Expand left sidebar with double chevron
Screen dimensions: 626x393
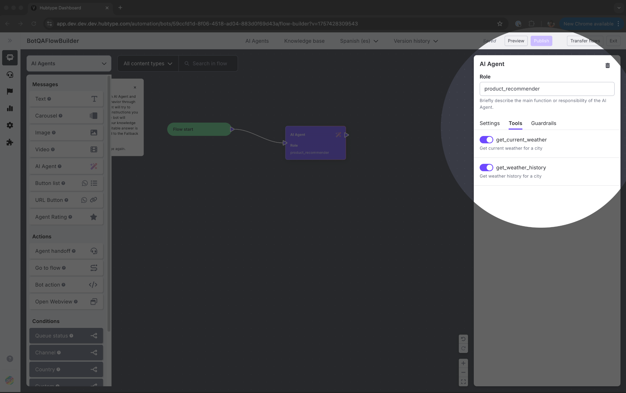click(10, 41)
